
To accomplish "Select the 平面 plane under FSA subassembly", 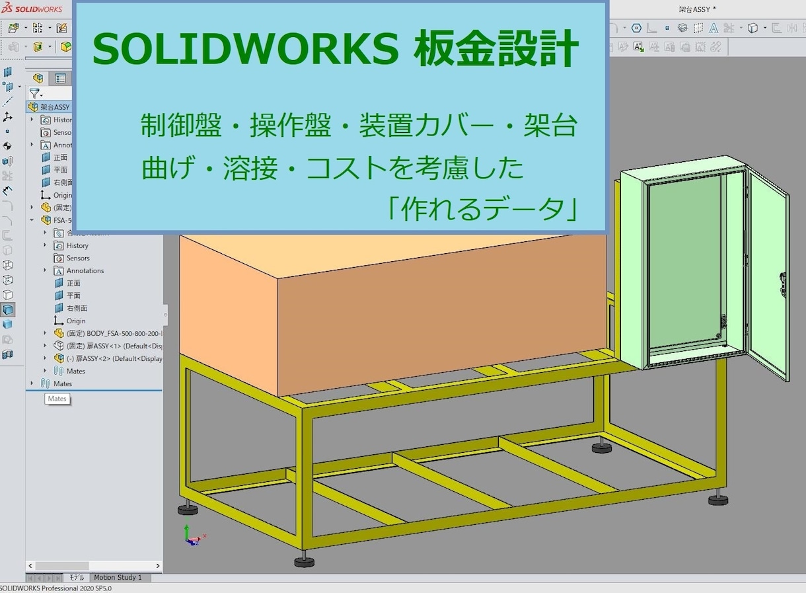I will (x=67, y=296).
